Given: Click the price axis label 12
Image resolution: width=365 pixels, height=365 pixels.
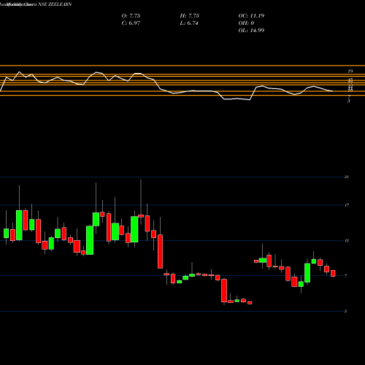Looking at the screenshot, I should click(x=347, y=241).
